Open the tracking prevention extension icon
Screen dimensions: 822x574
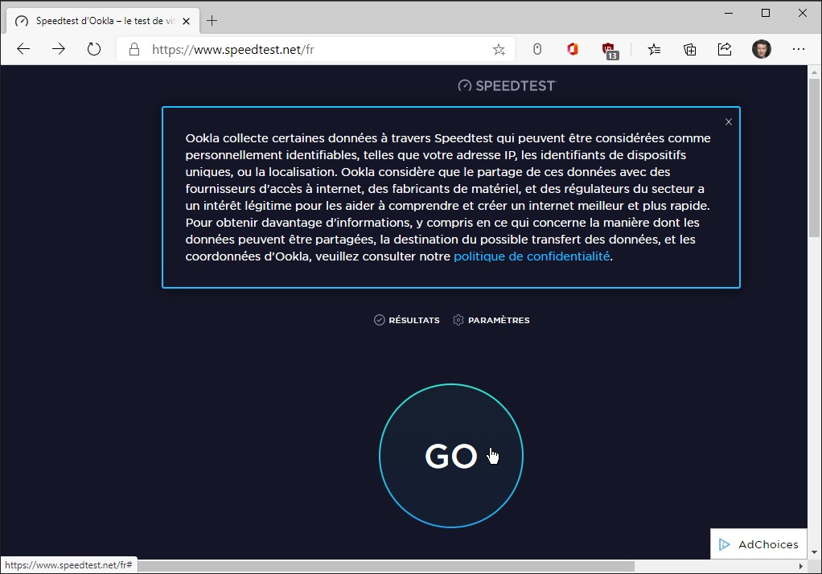(x=536, y=49)
